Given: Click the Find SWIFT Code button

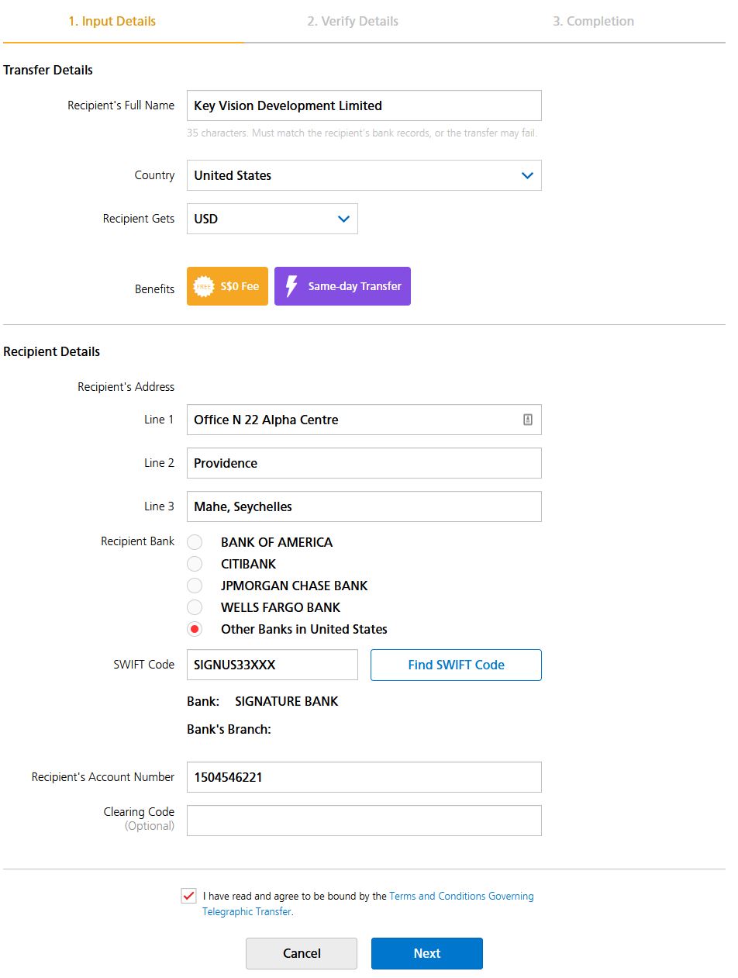Looking at the screenshot, I should click(456, 665).
